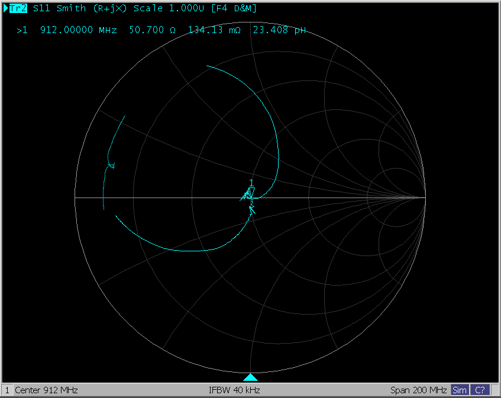Open the IFBW 40 kHz setting
The image size is (501, 398).
[x=234, y=390]
